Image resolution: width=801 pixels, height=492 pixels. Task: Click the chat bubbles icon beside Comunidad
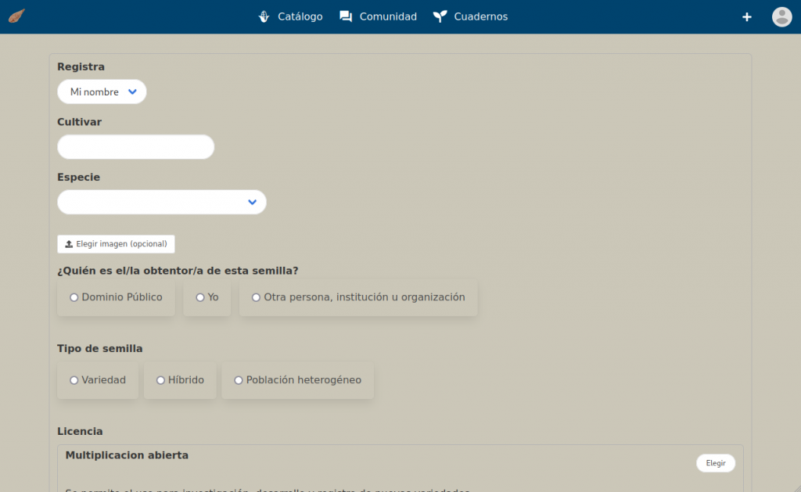pyautogui.click(x=346, y=16)
